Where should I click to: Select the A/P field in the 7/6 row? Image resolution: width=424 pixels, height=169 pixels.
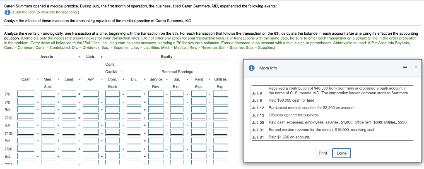click(x=91, y=94)
